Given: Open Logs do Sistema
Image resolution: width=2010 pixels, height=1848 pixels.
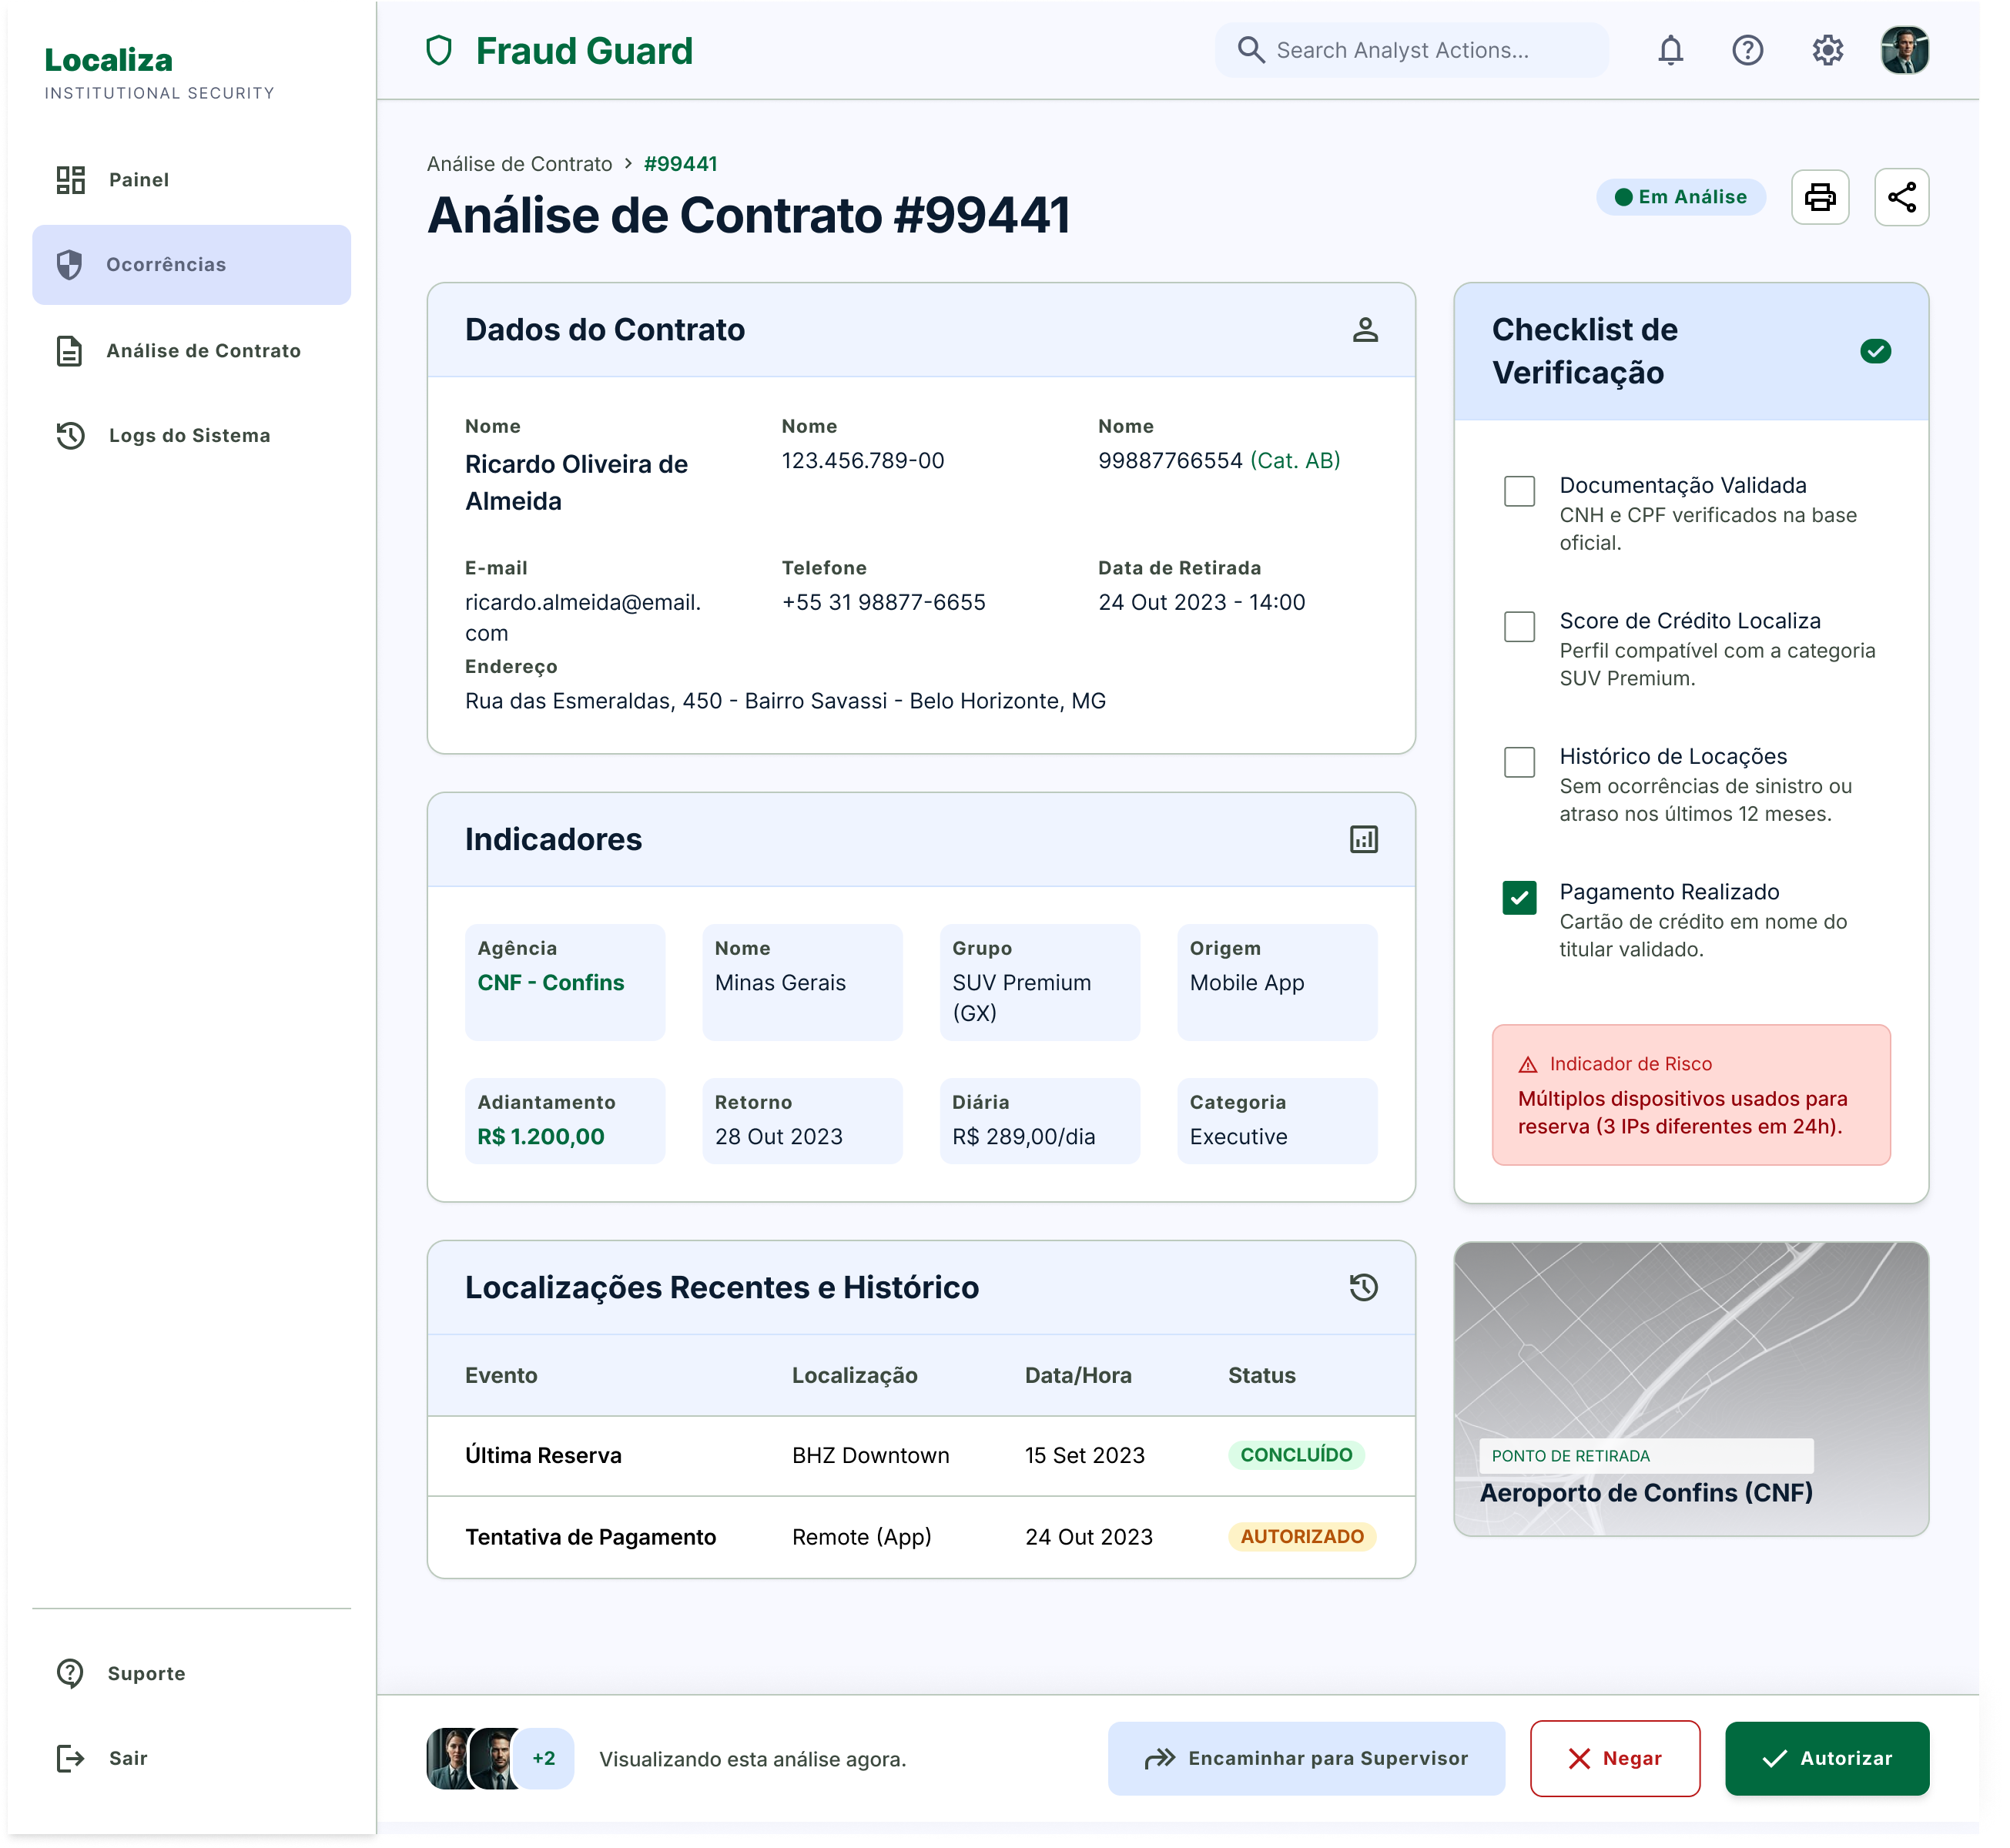Looking at the screenshot, I should point(191,436).
